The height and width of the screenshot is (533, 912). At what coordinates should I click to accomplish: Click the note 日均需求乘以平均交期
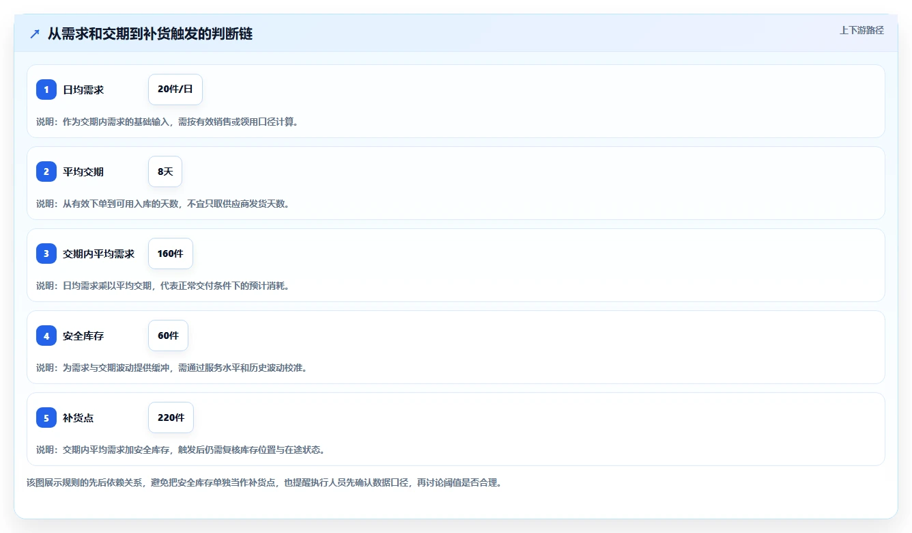pyautogui.click(x=163, y=286)
